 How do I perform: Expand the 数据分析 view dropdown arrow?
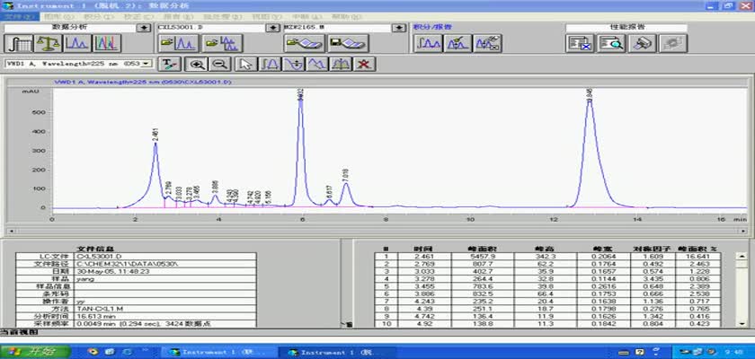[x=144, y=28]
